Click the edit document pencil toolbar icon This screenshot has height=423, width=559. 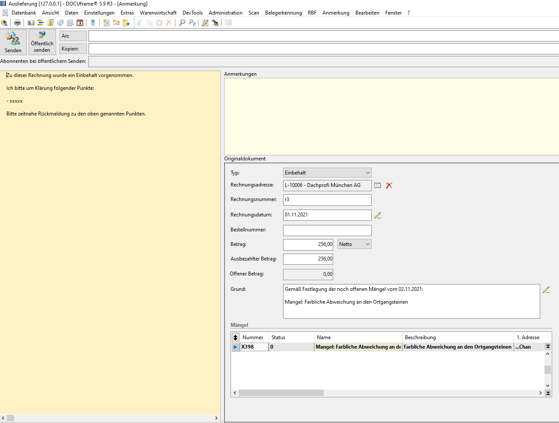205,23
